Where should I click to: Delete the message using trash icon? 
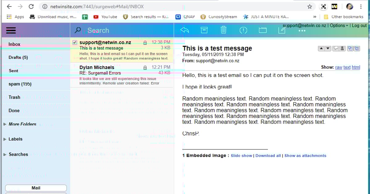(223, 30)
